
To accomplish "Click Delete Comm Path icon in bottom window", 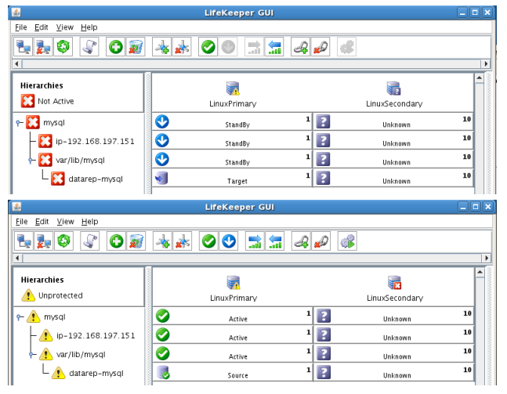I will click(183, 241).
